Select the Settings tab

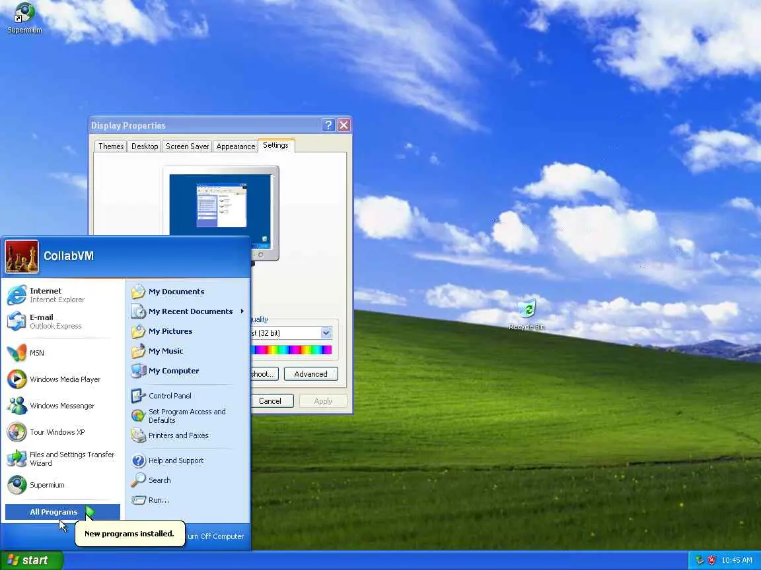[x=275, y=145]
